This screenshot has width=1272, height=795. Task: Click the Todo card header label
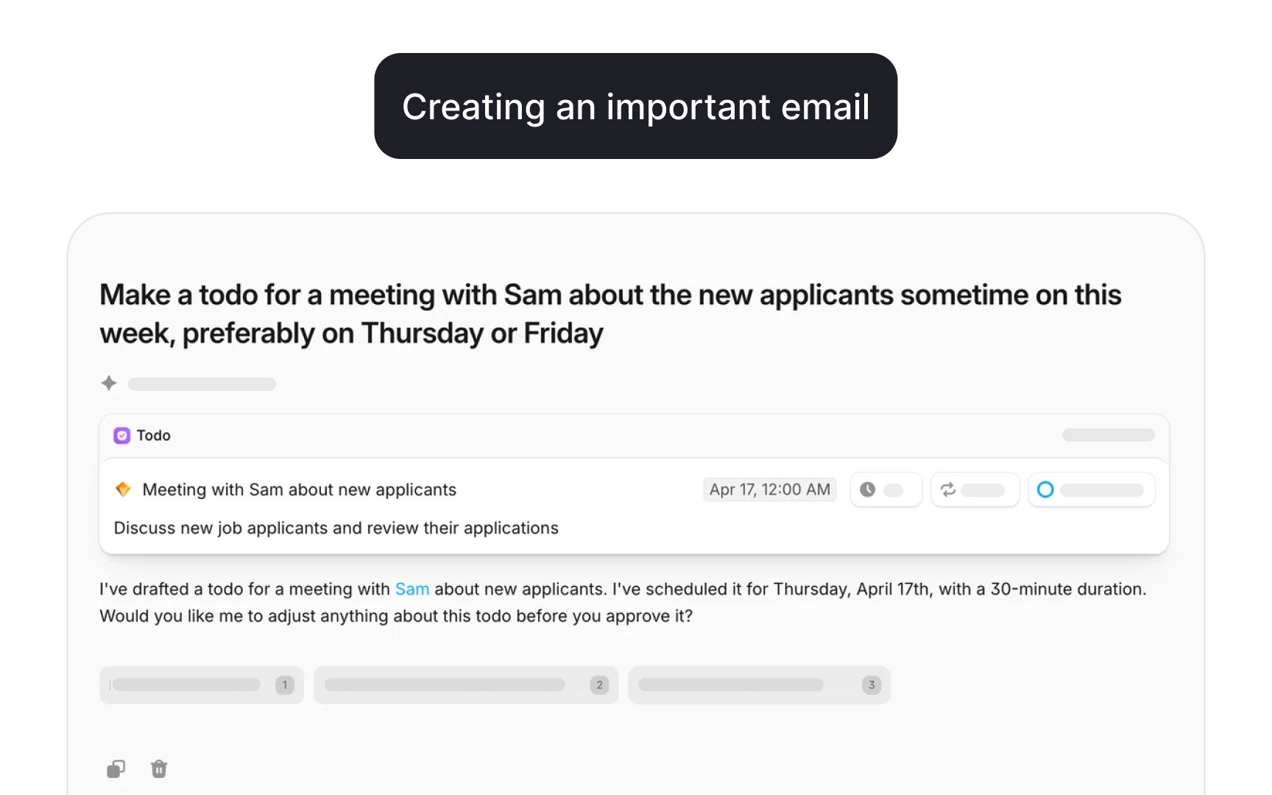pyautogui.click(x=153, y=436)
